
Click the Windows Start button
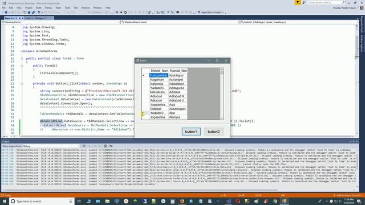(x=5, y=201)
